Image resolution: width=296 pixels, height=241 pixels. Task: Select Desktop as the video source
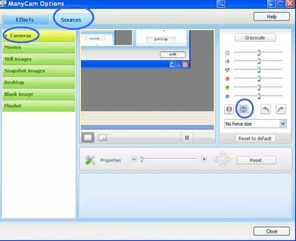pyautogui.click(x=39, y=82)
